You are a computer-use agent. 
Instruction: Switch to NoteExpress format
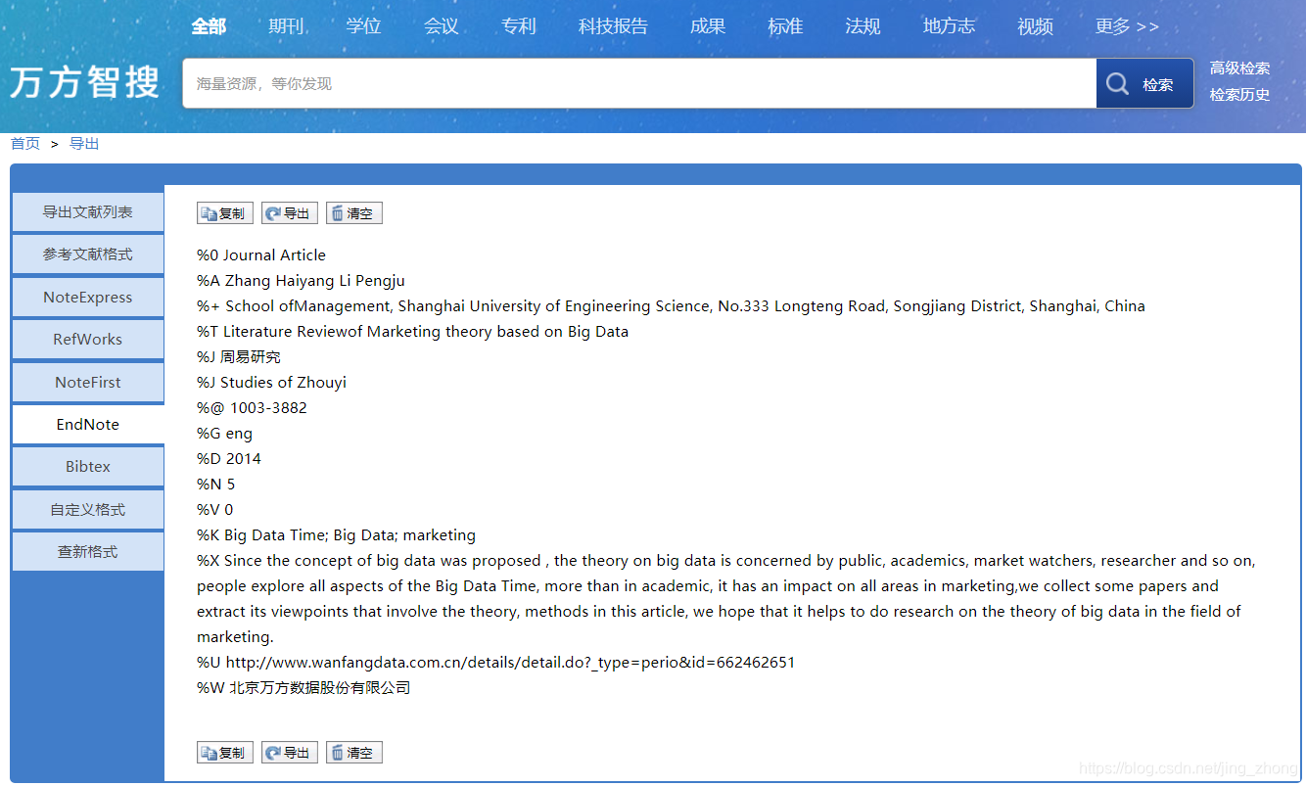click(x=88, y=298)
